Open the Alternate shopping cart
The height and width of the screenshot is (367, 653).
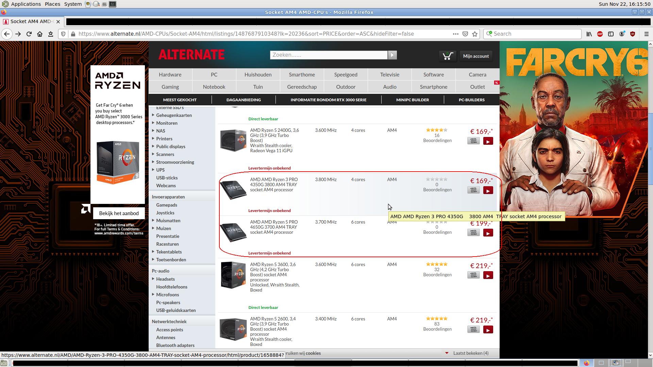tap(448, 56)
